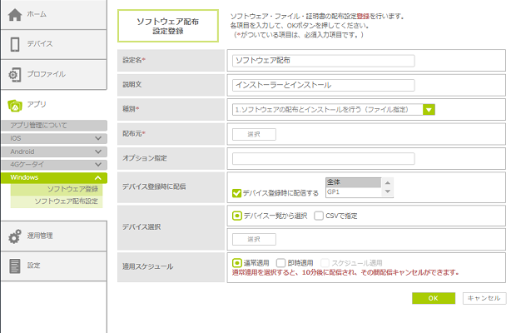Open the 種別 dropdown green arrow
This screenshot has width=521, height=333.
[429, 109]
